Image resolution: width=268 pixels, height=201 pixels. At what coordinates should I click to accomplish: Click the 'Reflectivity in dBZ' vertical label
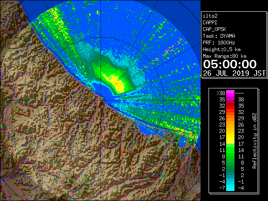255,141
